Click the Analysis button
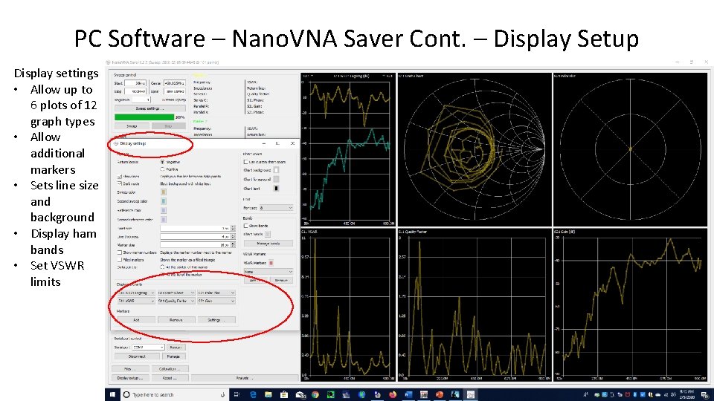 click(245, 378)
